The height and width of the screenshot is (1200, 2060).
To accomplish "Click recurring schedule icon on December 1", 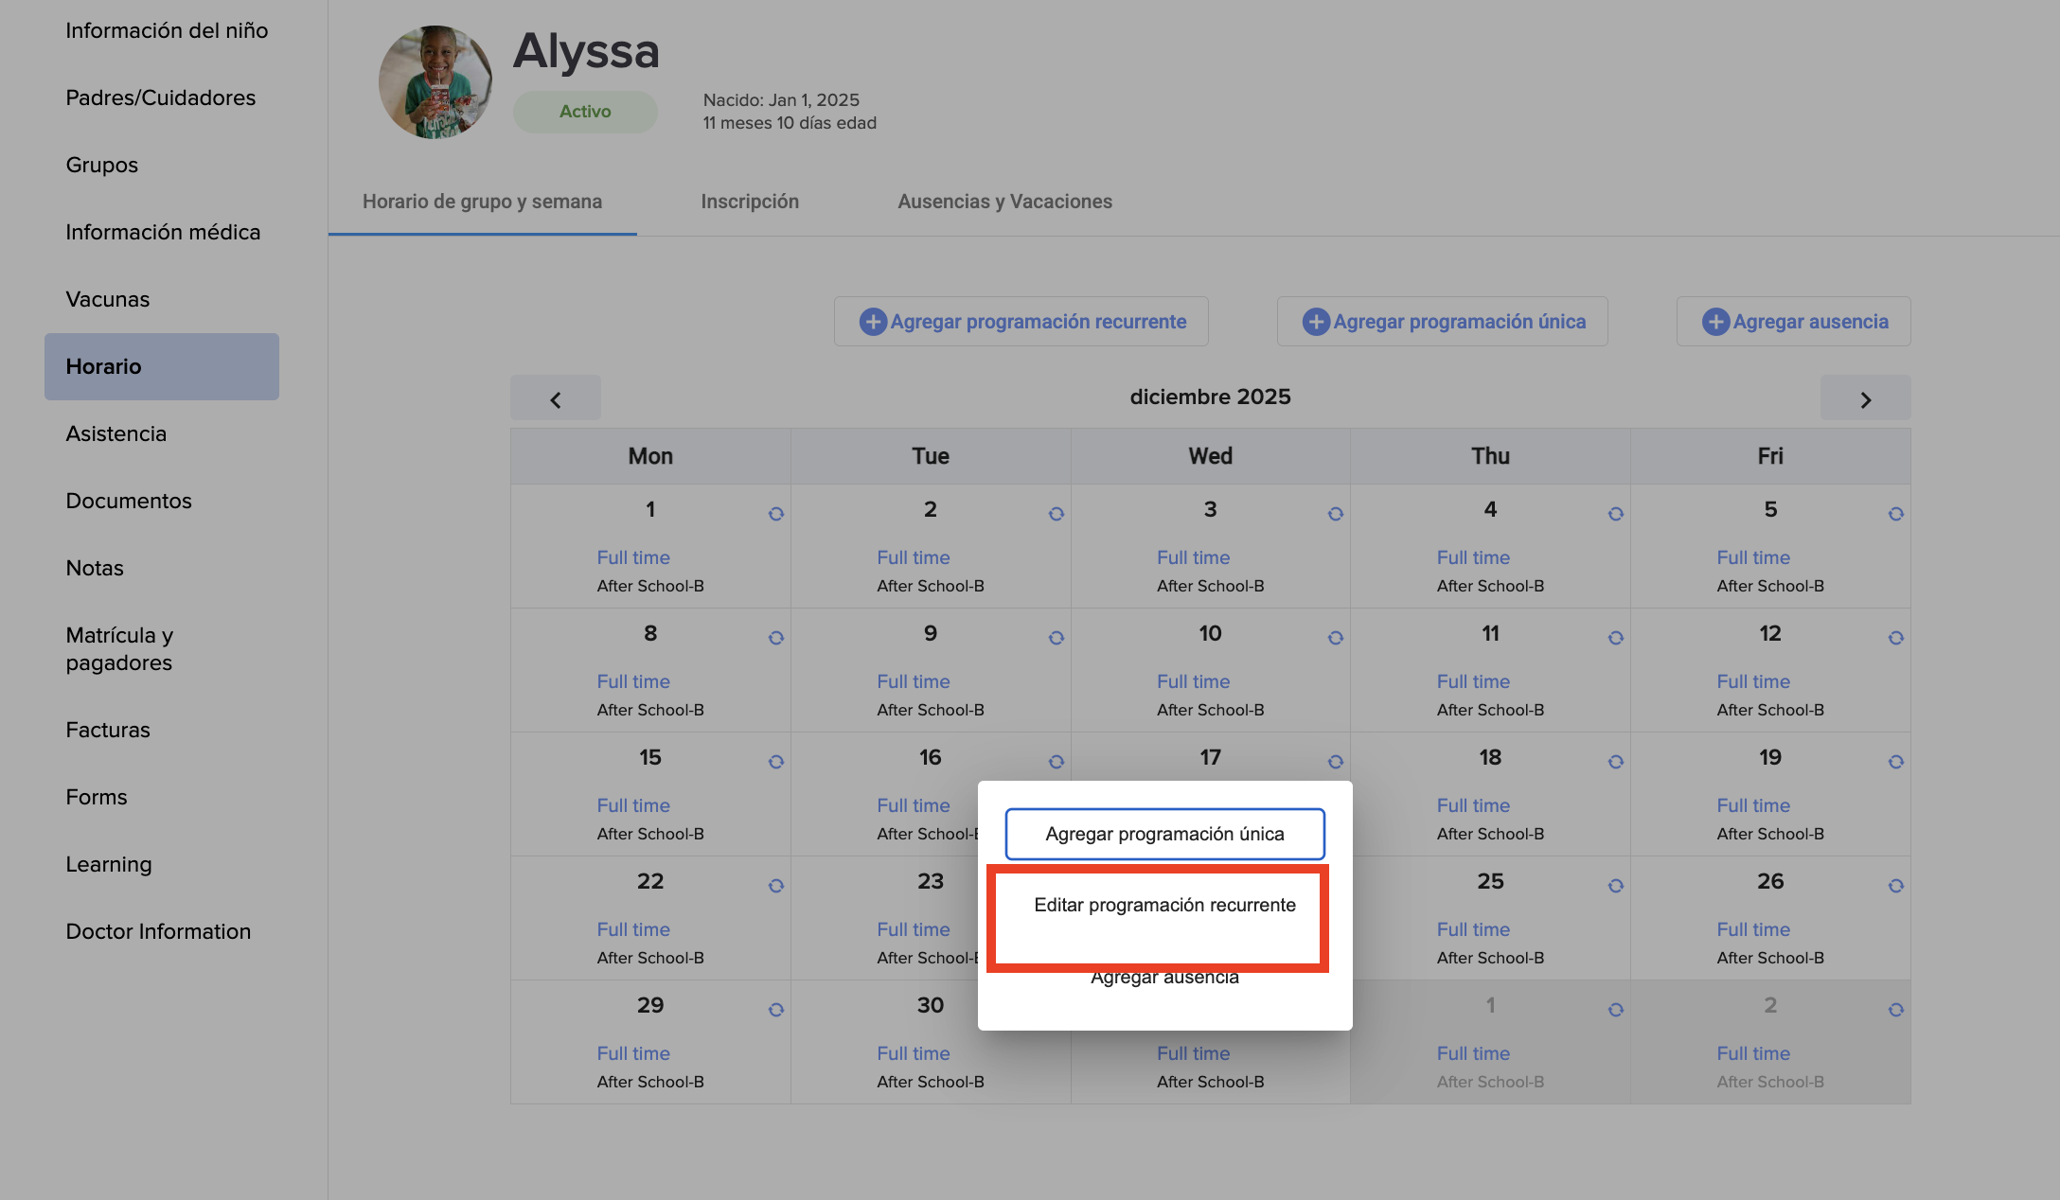I will [775, 514].
